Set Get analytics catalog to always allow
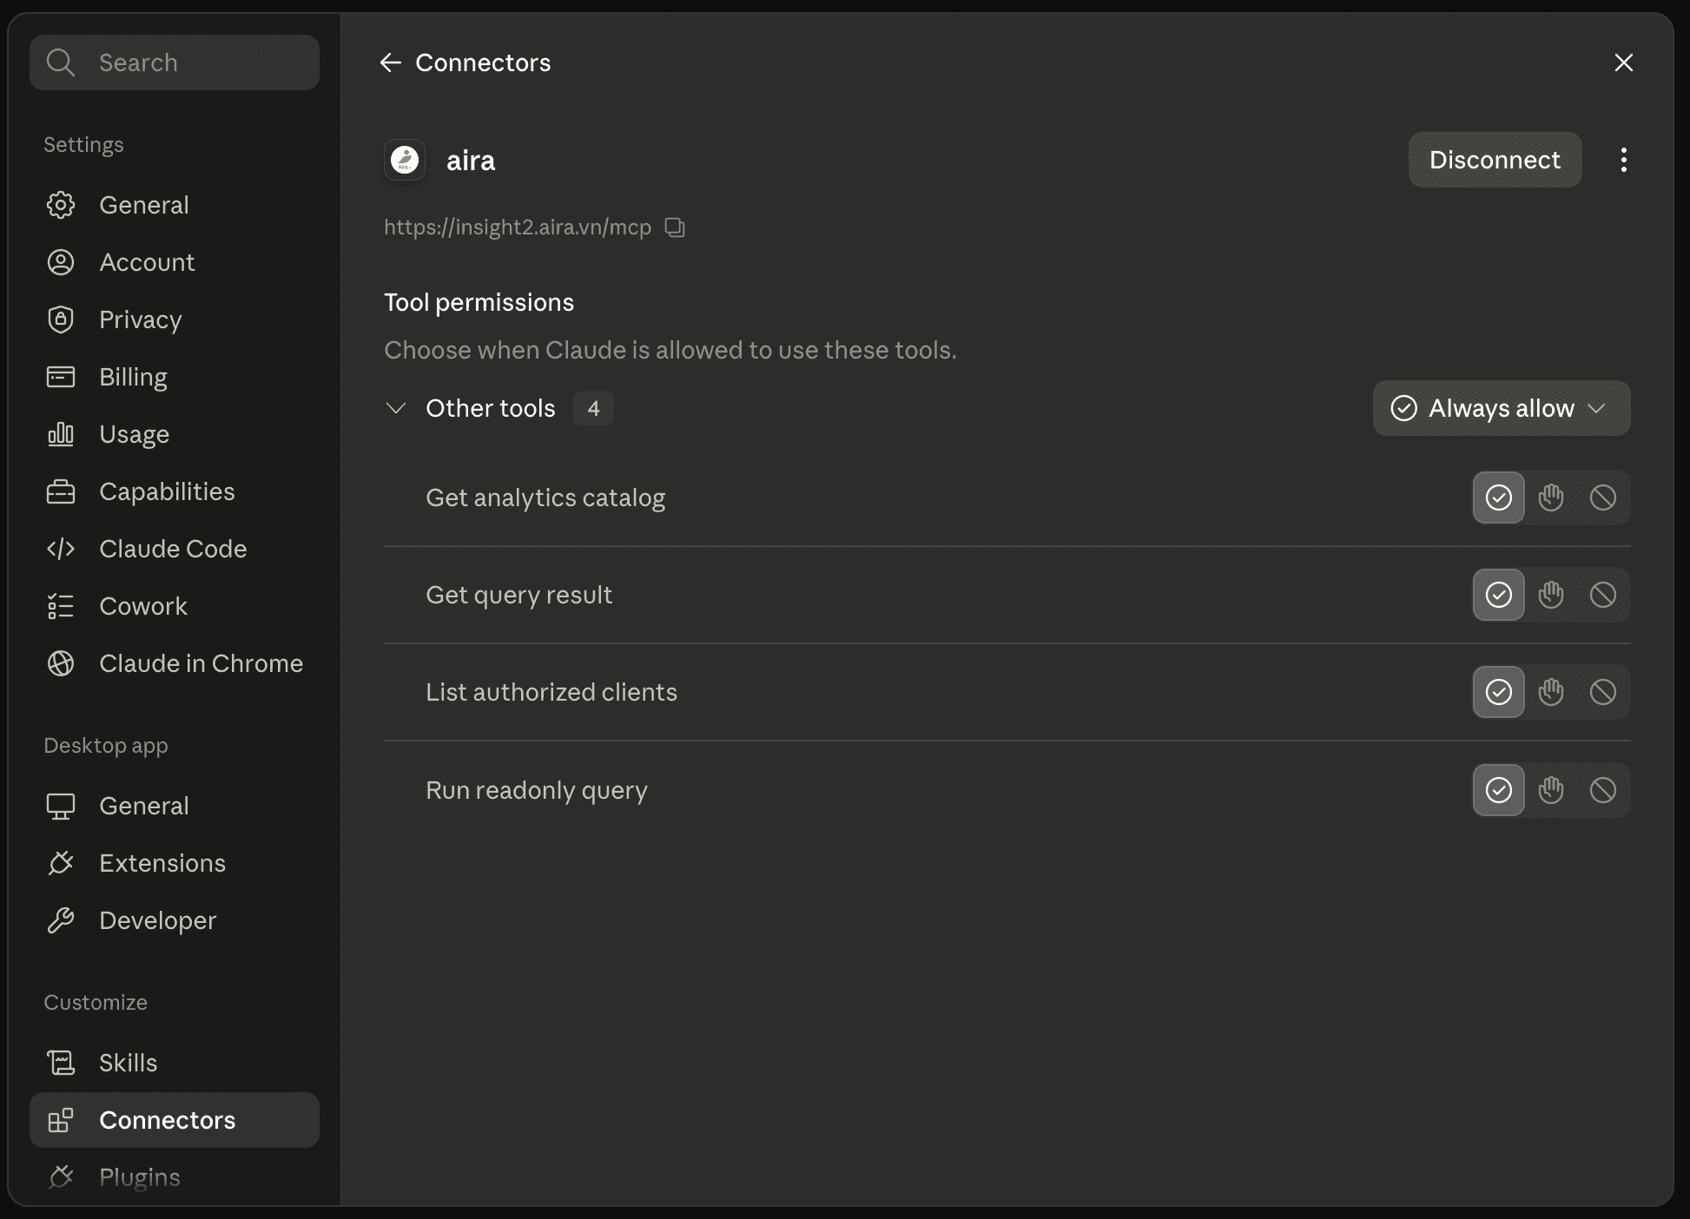The image size is (1690, 1219). 1499,497
